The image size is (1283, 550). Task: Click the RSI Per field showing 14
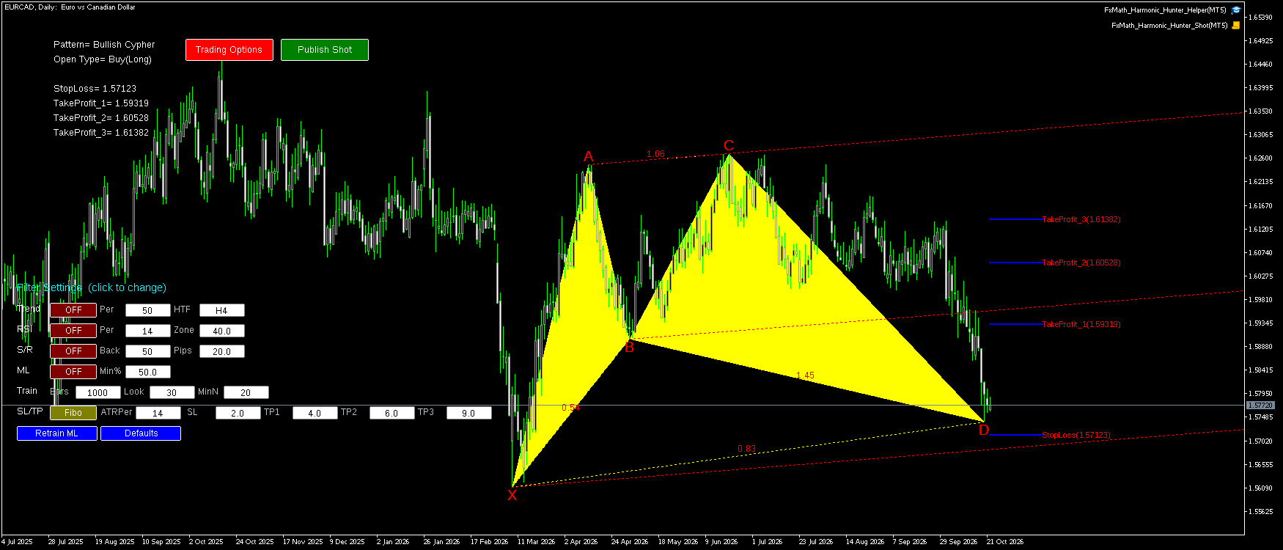(x=148, y=331)
